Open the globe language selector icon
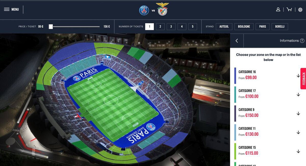This screenshot has width=306, height=166. [x=300, y=9]
